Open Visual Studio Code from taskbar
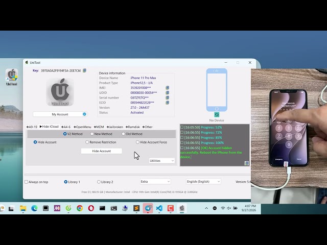This screenshot has height=245, width=327. point(159,208)
